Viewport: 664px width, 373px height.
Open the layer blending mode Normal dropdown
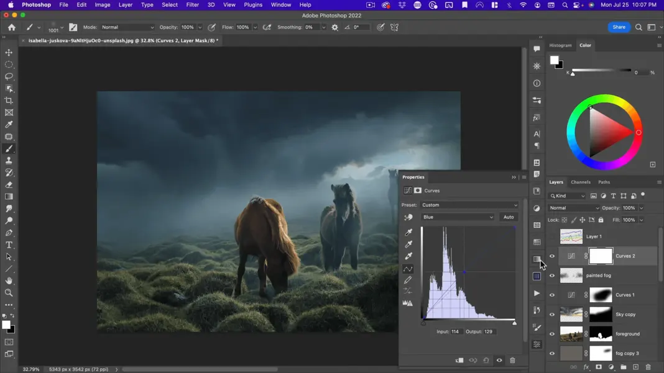point(574,208)
